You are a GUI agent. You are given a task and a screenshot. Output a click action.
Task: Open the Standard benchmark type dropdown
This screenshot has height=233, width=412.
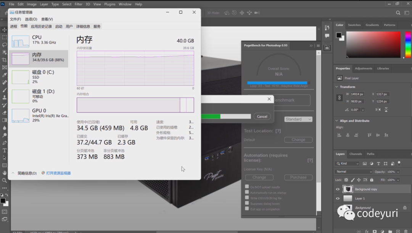[x=298, y=120]
